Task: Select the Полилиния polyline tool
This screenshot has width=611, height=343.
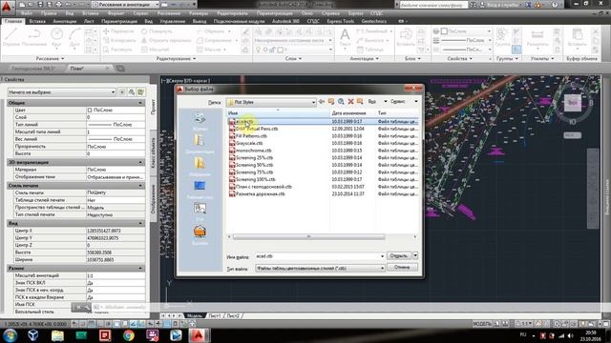Action: [x=34, y=38]
